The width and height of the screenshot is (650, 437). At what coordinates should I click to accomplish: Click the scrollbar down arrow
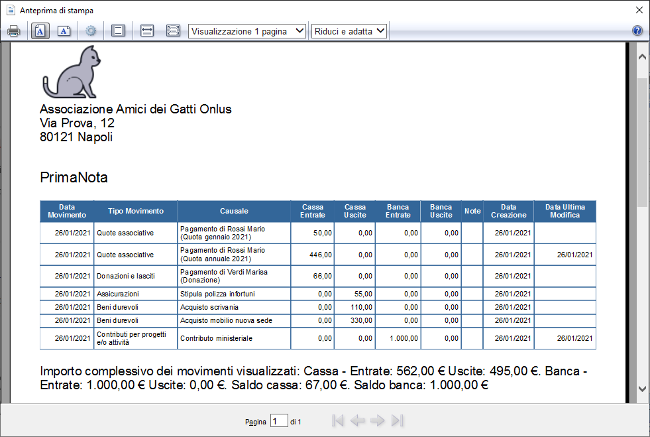click(642, 389)
